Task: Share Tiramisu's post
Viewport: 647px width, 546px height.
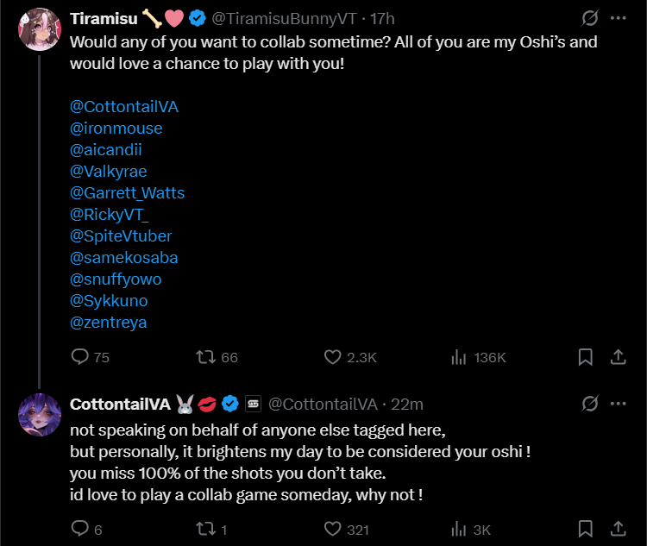Action: point(618,356)
